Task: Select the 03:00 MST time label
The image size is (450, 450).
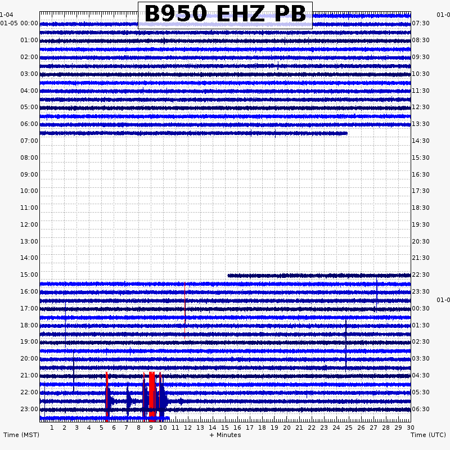Action: pos(29,74)
